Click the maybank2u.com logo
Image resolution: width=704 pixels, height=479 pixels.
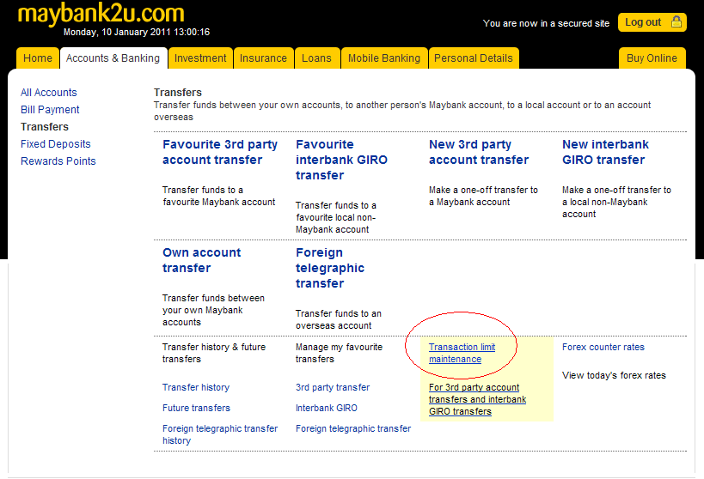pos(101,13)
